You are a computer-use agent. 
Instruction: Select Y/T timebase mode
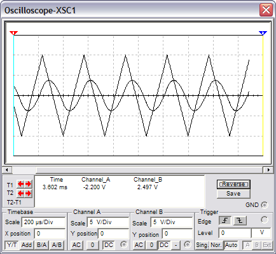(x=12, y=245)
